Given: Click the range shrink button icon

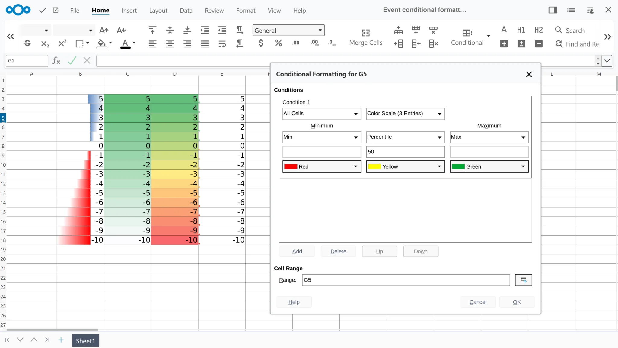Looking at the screenshot, I should pos(523,280).
